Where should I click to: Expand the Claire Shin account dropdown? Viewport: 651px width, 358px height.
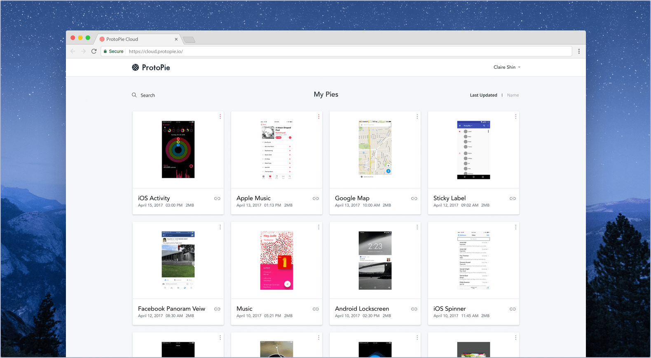pos(507,67)
